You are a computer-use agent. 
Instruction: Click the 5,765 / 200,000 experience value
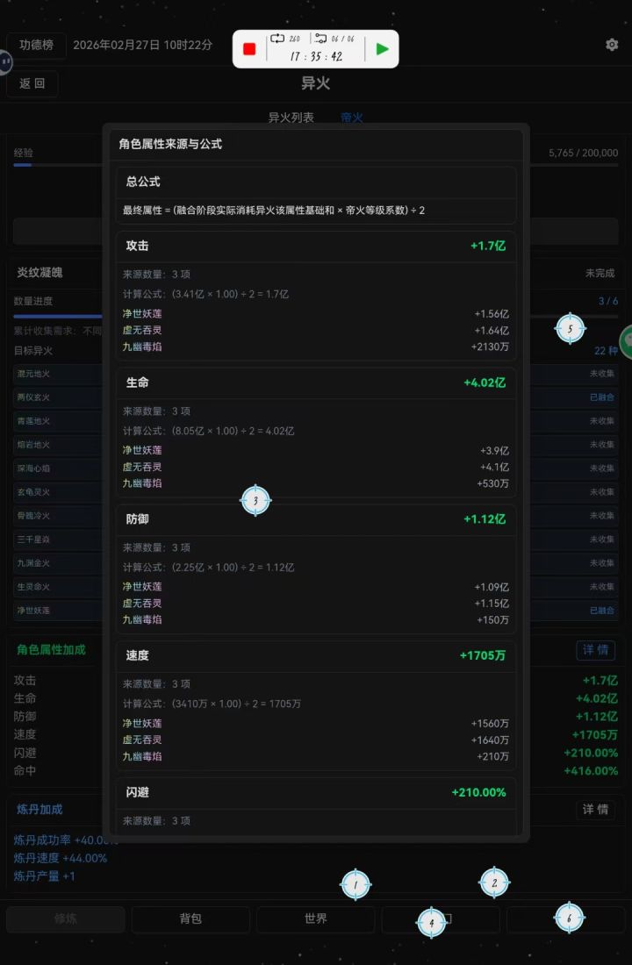(584, 153)
